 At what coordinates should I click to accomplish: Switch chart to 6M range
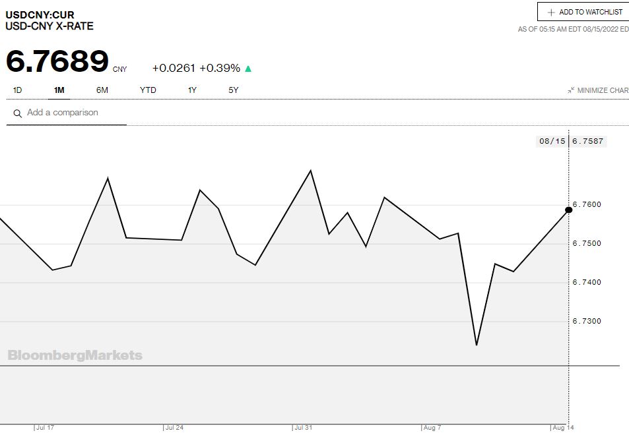[102, 90]
